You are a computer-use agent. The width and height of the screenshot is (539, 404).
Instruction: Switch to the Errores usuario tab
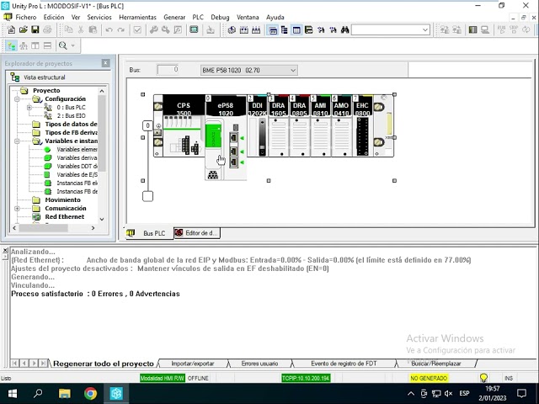(259, 364)
